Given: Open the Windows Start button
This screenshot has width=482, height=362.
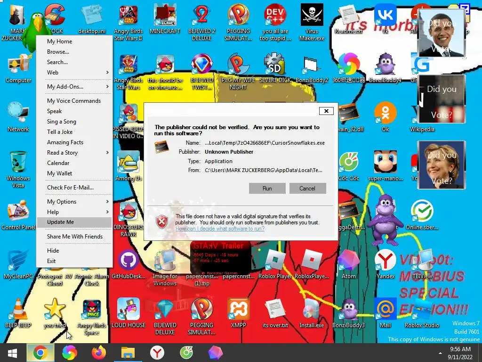Looking at the screenshot, I should coord(12,353).
